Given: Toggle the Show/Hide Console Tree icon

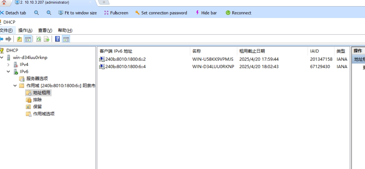Looking at the screenshot, I should 27,39.
